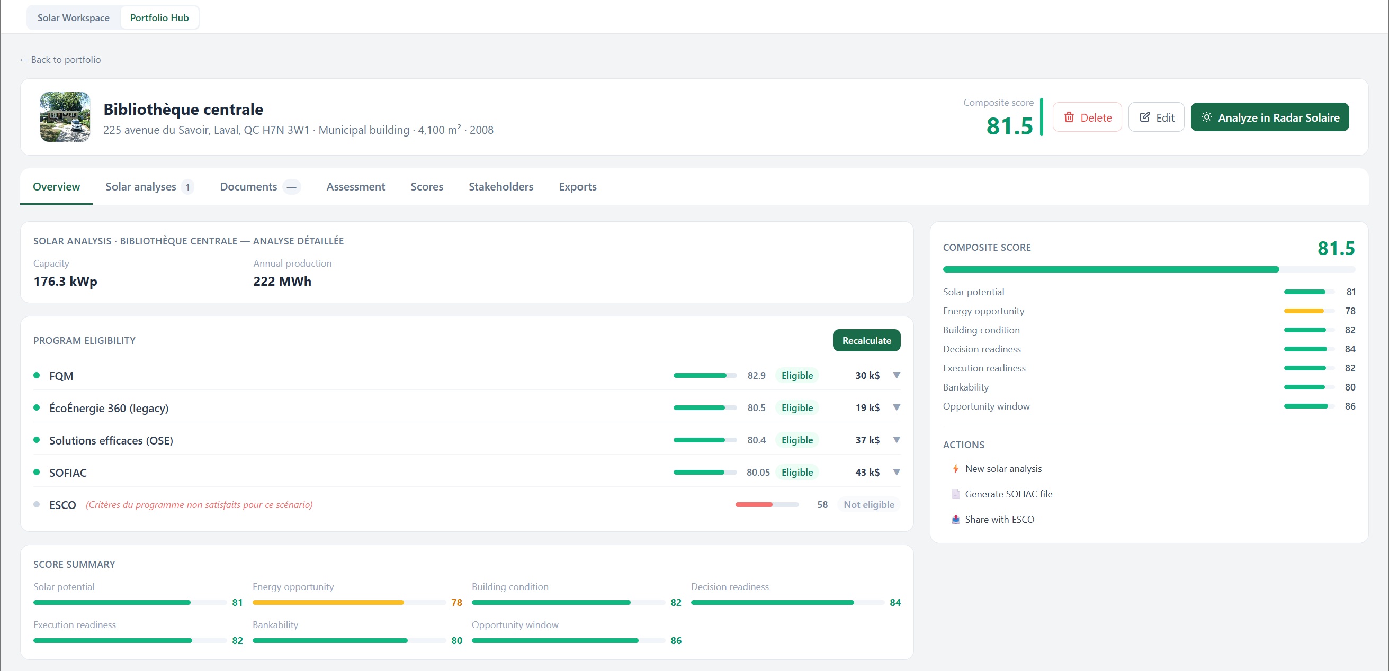Expand the ÉcoÉnergie 360 (legacy) row

[x=896, y=407]
